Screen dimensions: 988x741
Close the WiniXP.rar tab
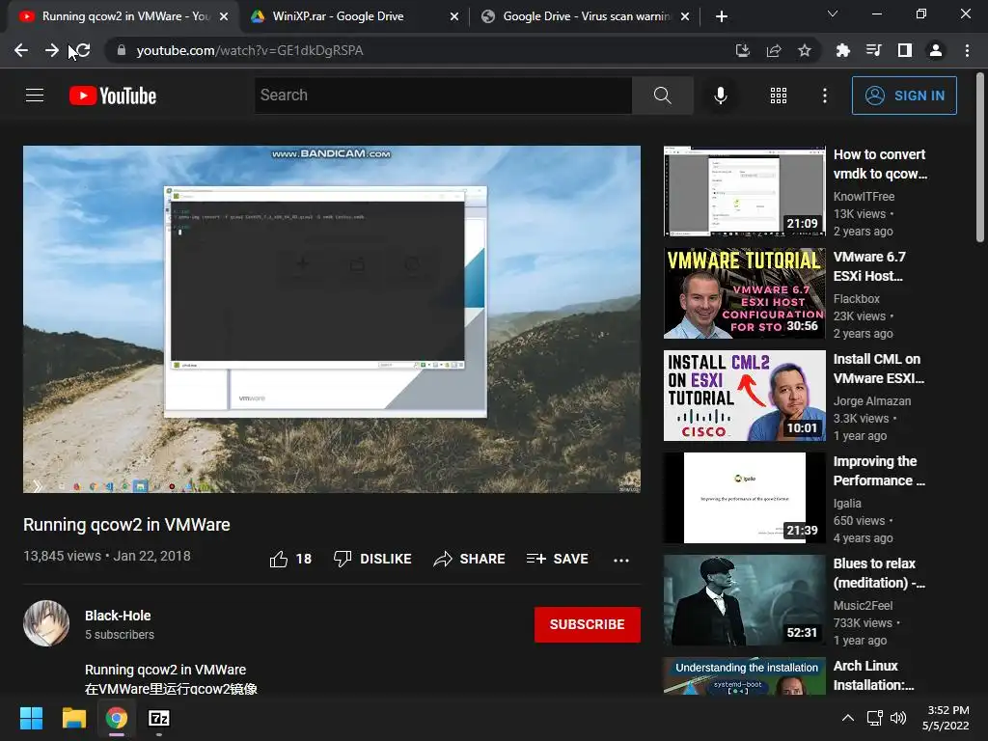click(x=454, y=17)
